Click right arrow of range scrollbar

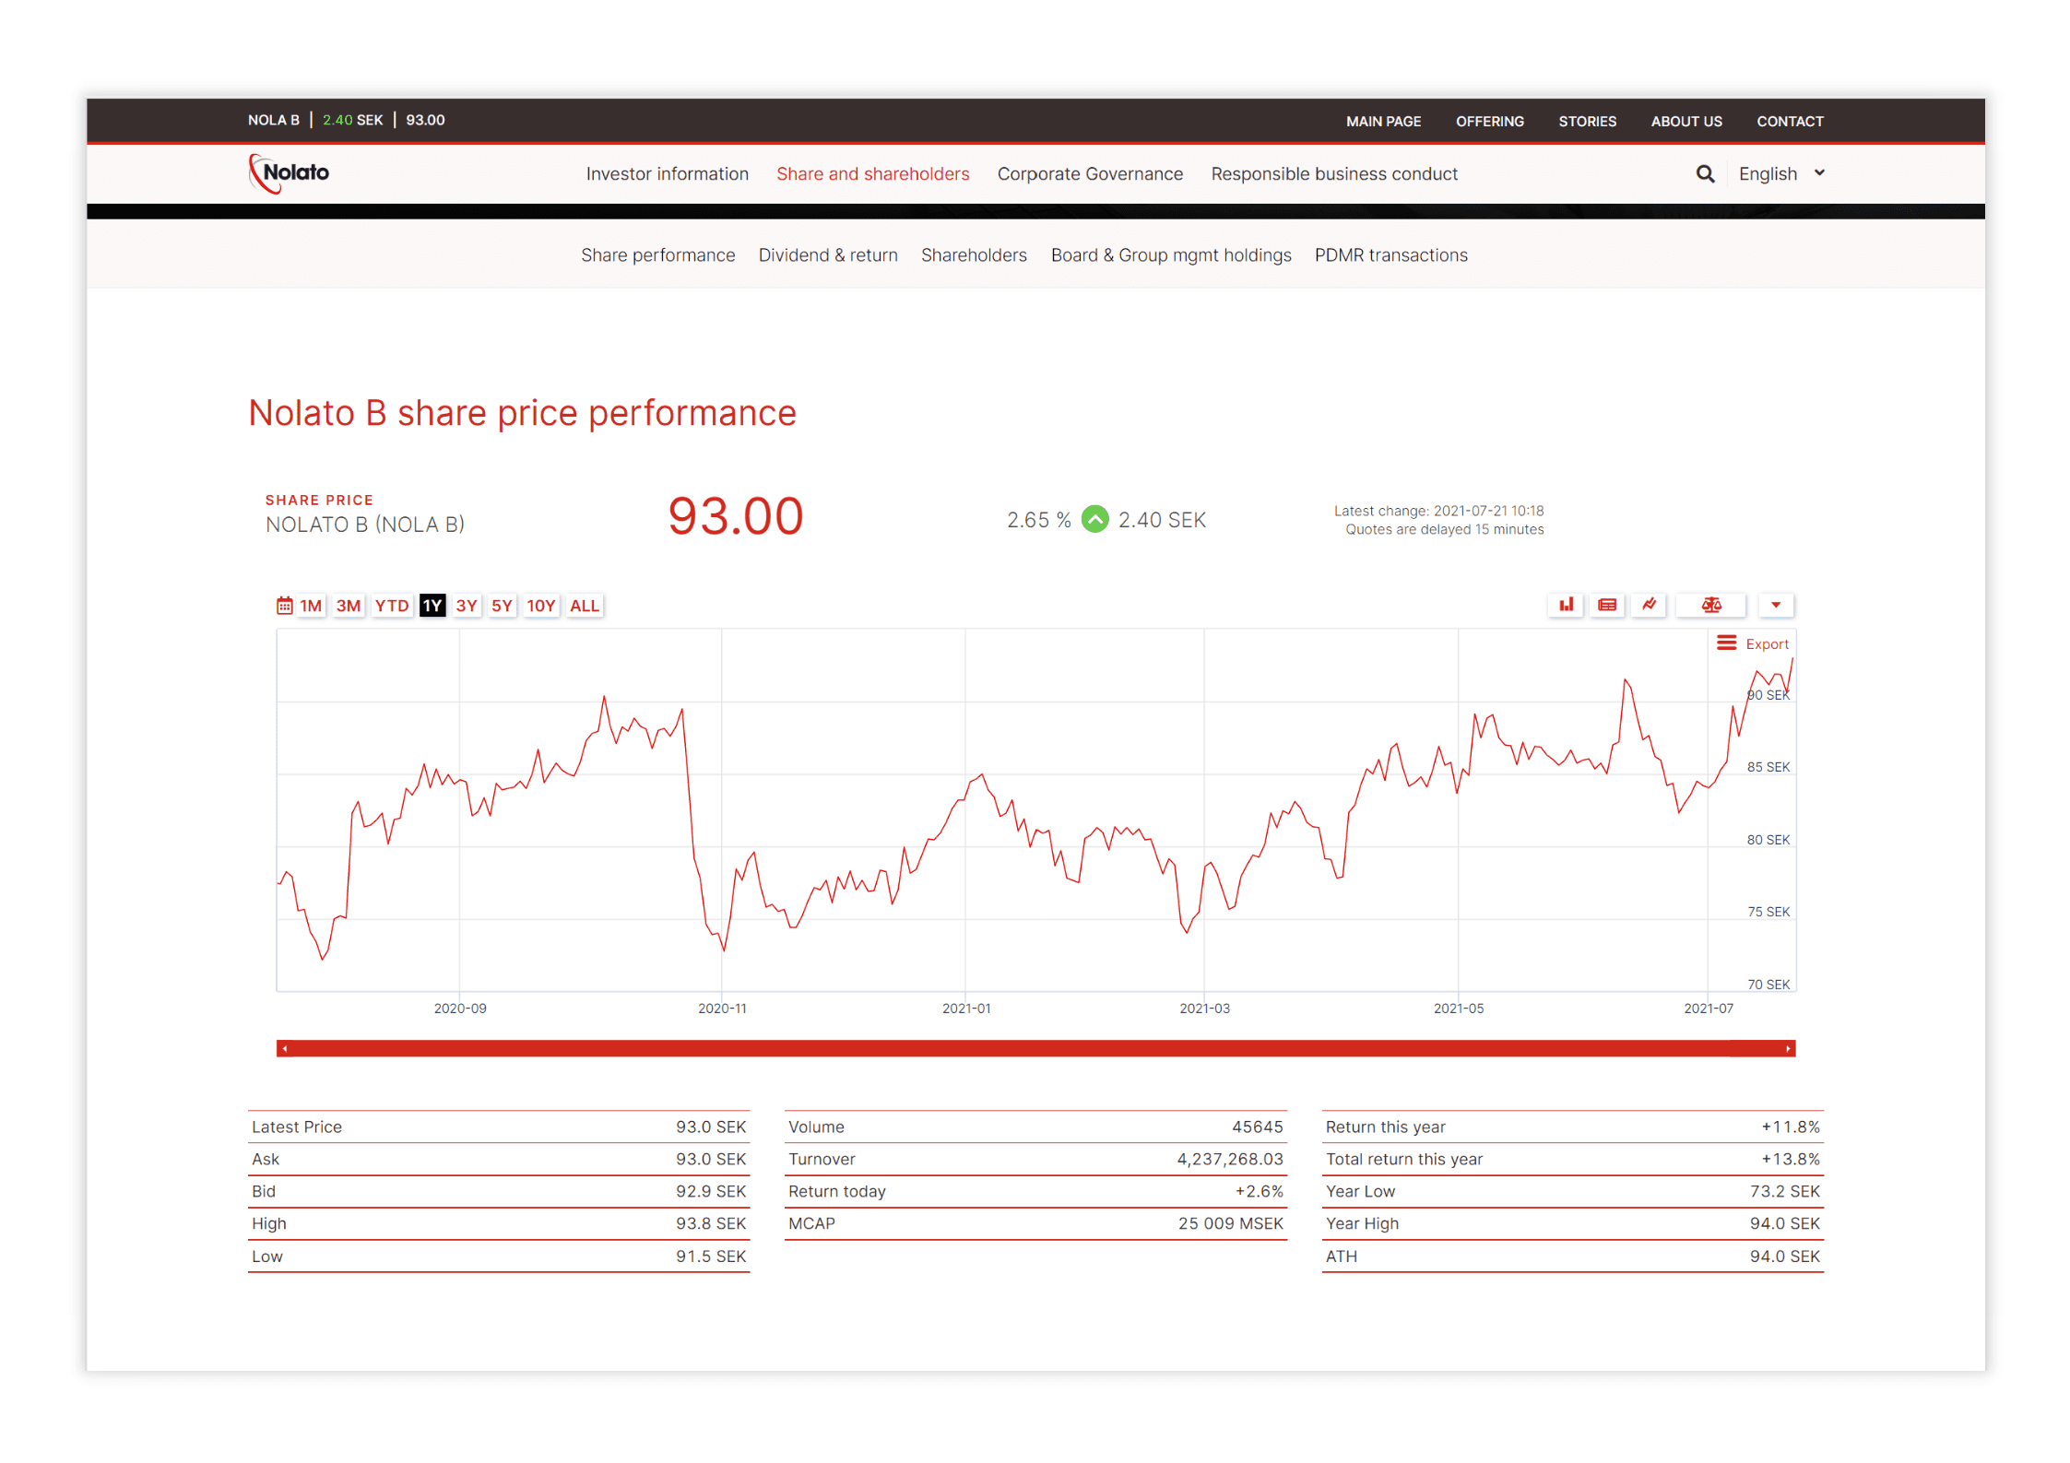(1788, 1048)
